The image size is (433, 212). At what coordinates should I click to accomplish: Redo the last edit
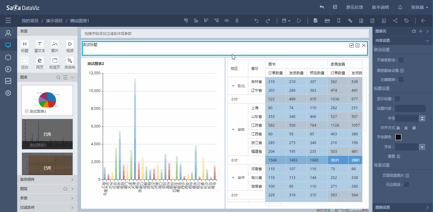268,21
